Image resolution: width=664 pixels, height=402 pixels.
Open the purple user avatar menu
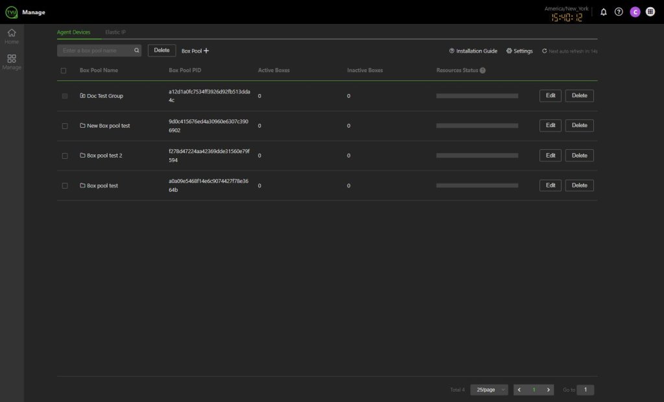click(635, 12)
